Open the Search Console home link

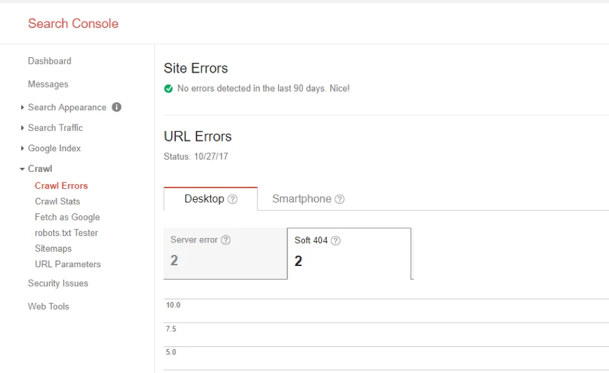coord(73,23)
